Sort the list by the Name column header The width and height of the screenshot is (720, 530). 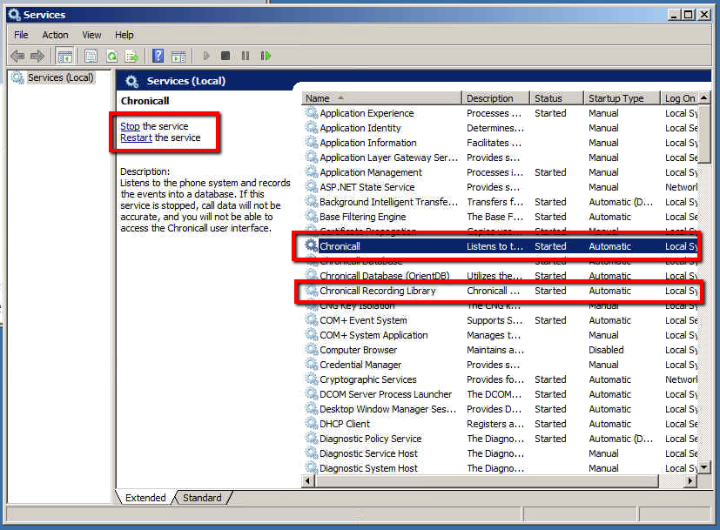(382, 98)
